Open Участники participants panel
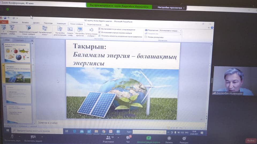Screen dimensions: 257x144 (108, 139)
